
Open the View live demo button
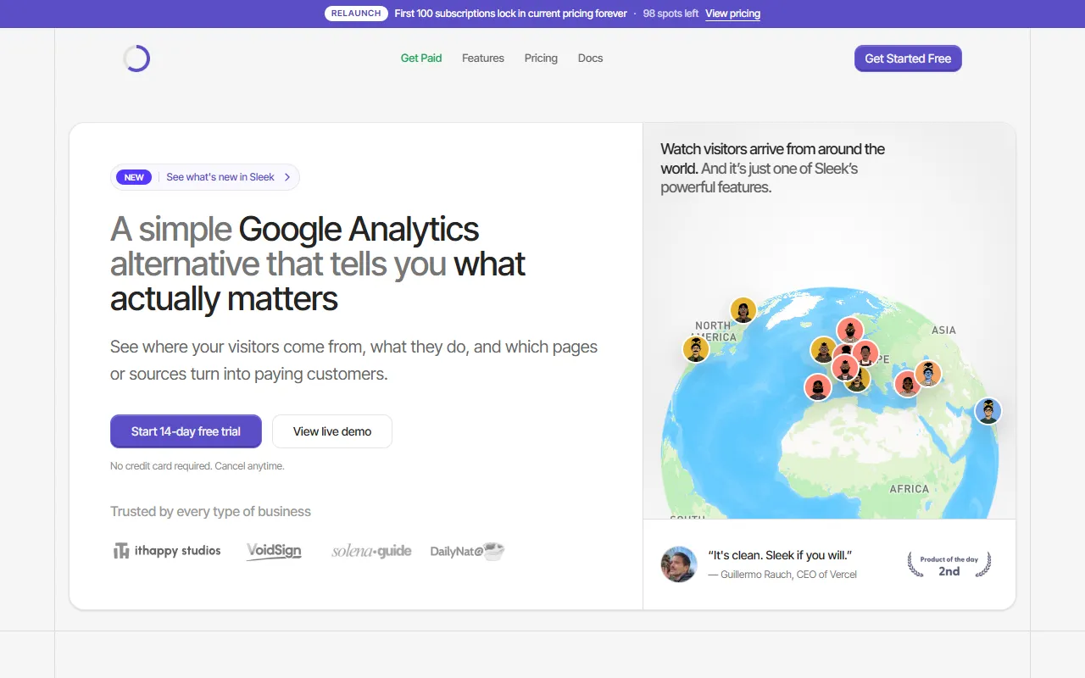coord(332,431)
